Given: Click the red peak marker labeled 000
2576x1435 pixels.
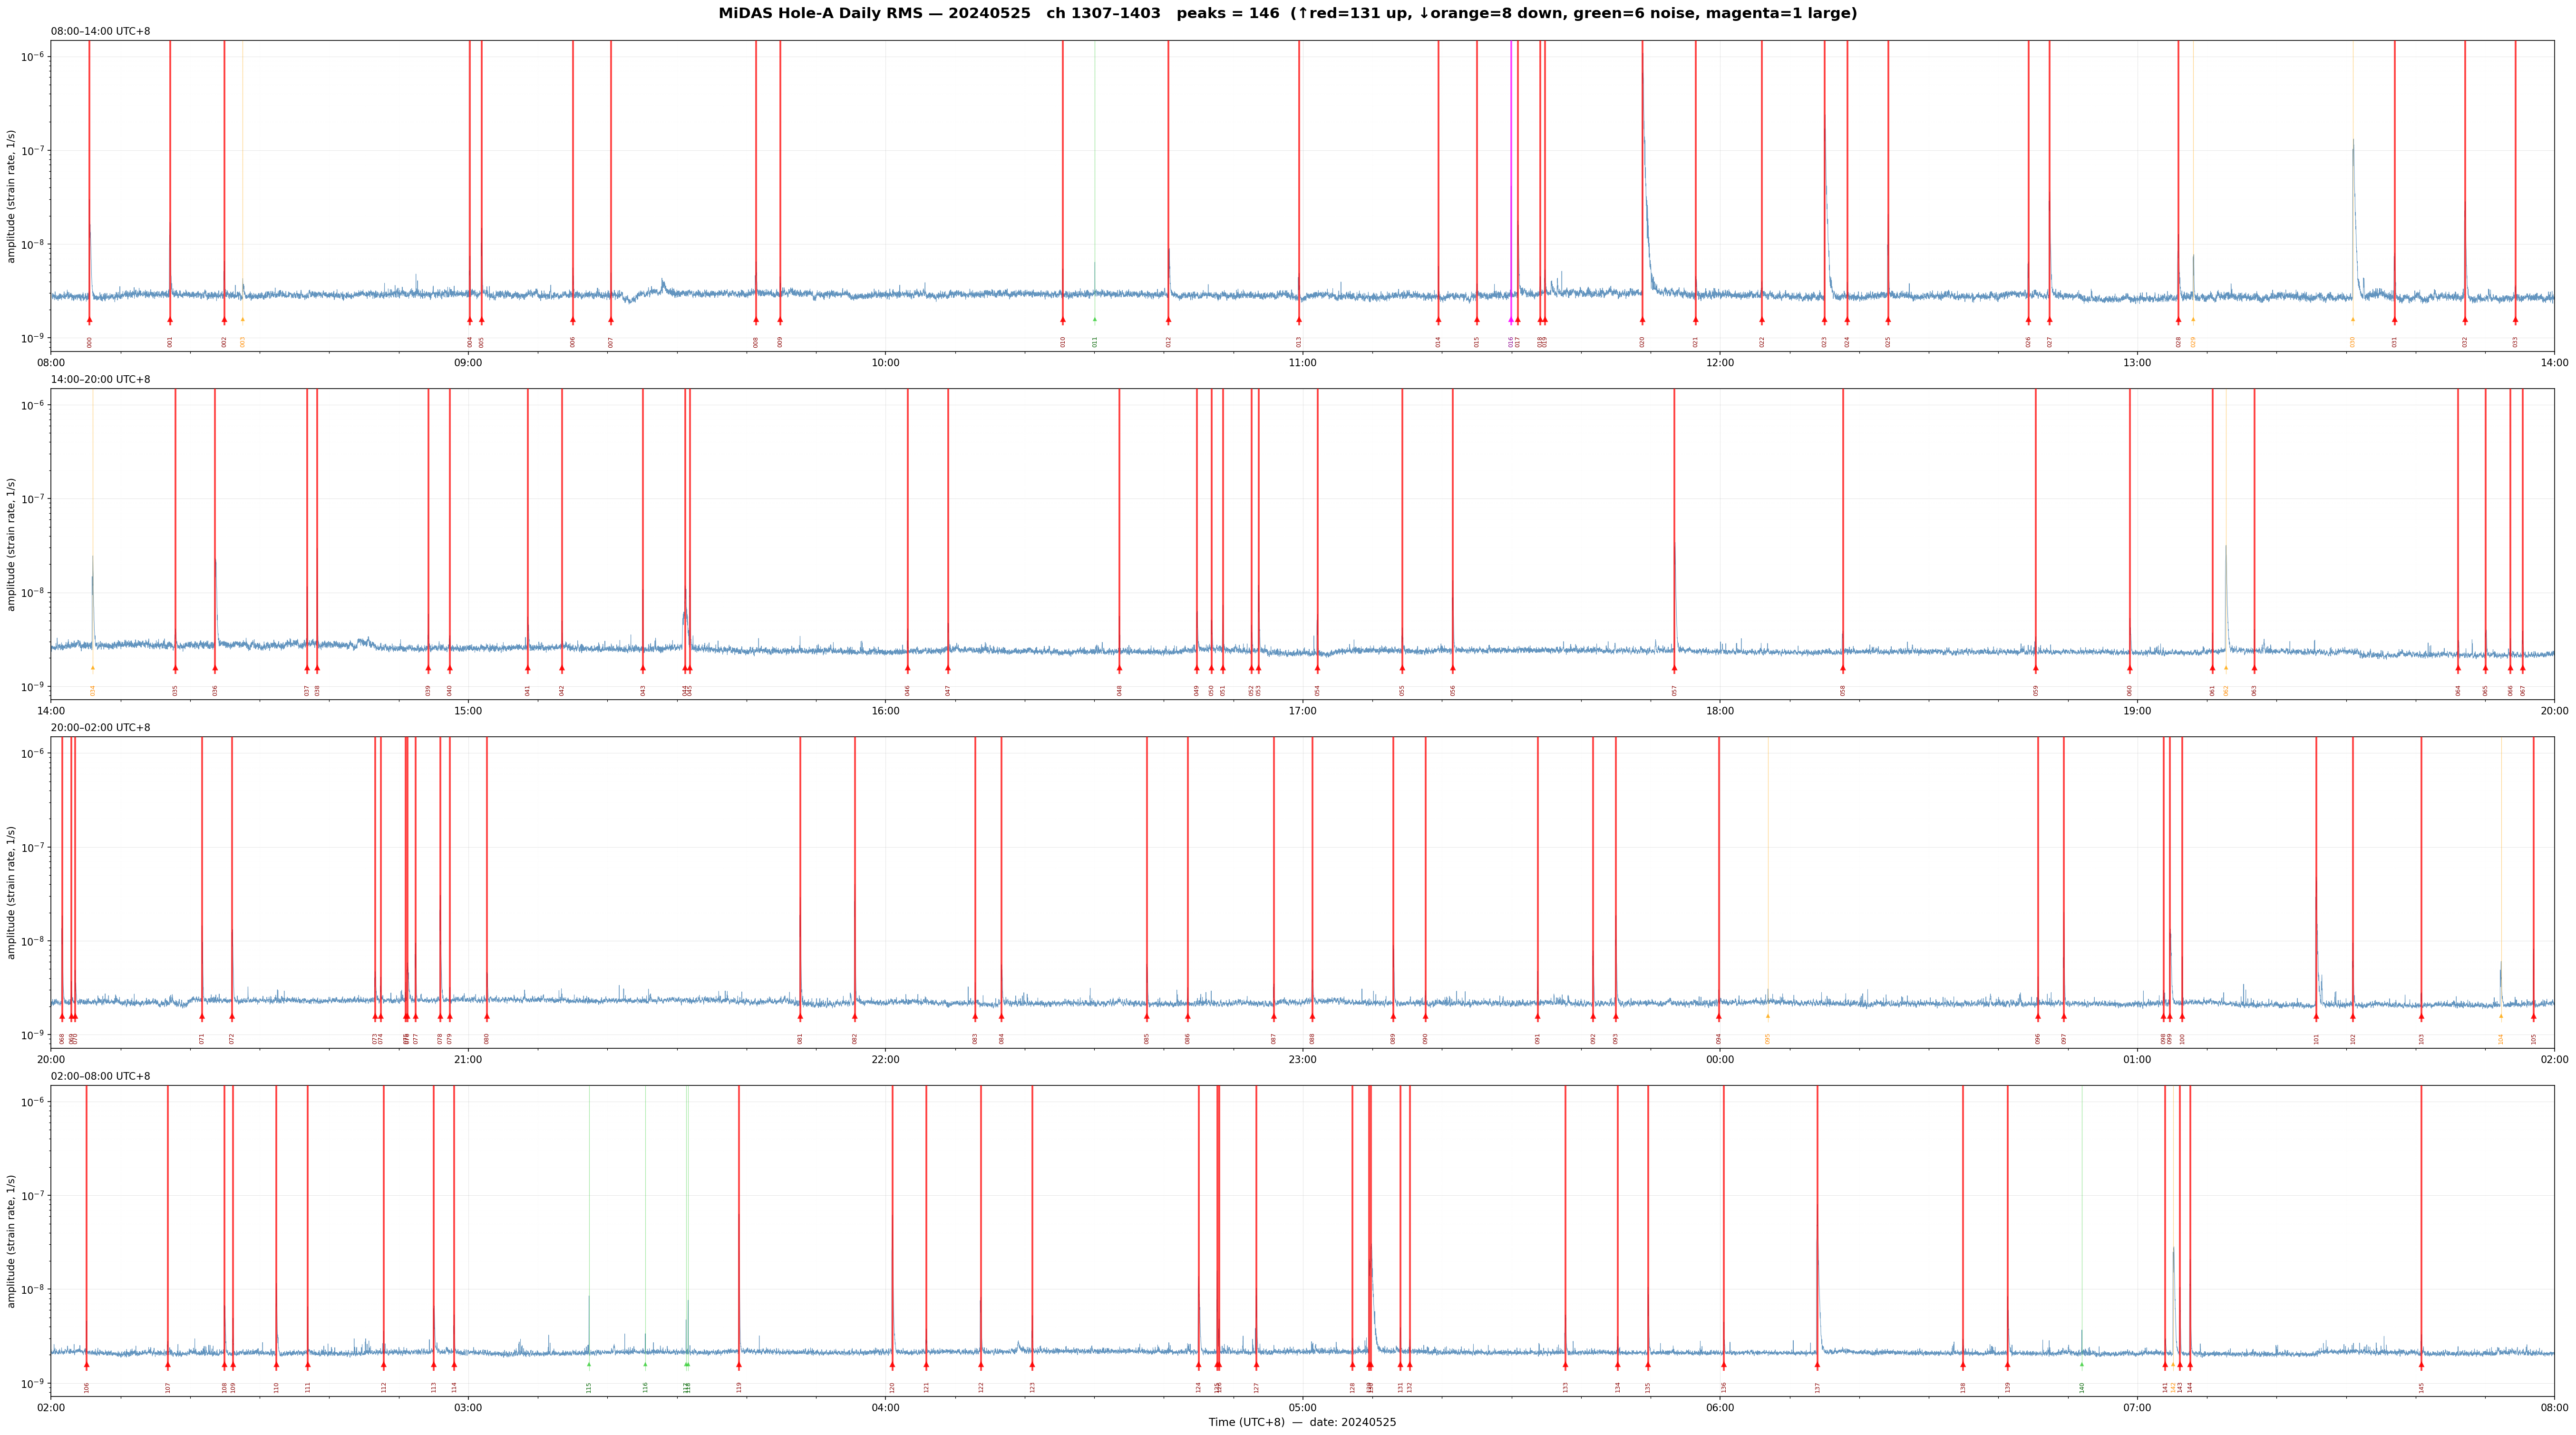Looking at the screenshot, I should pos(89,320).
